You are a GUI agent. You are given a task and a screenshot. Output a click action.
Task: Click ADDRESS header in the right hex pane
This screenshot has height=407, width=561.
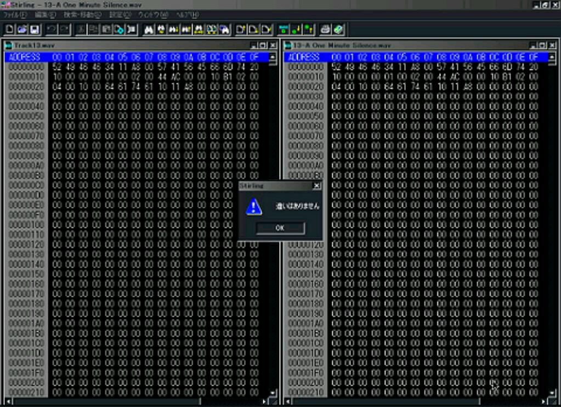[x=303, y=57]
